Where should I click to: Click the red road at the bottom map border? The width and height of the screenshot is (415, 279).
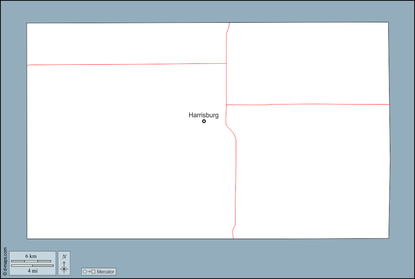233,238
